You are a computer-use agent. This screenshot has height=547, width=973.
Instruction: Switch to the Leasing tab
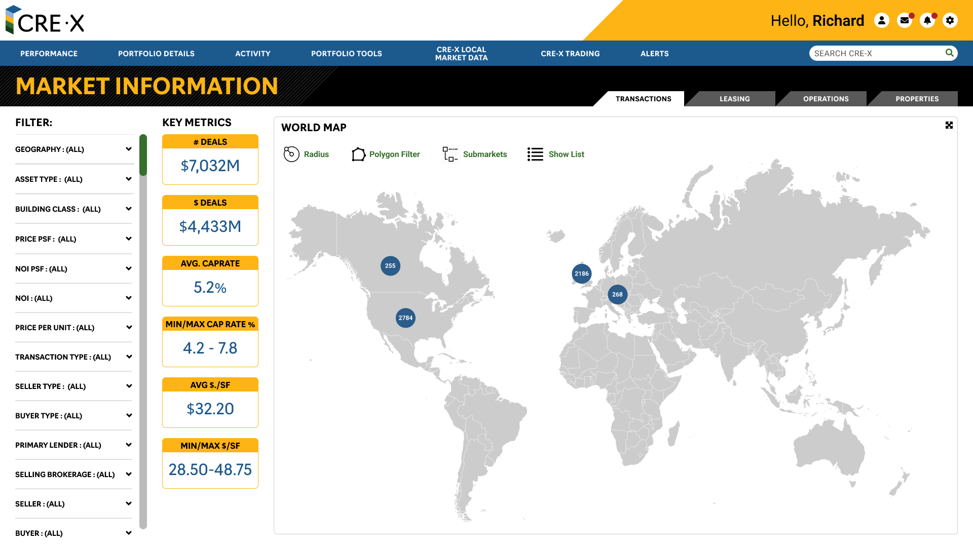point(735,99)
